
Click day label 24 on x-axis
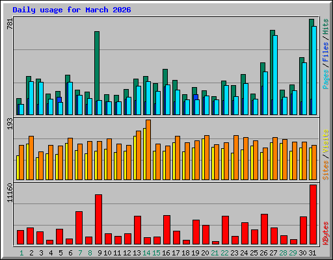244,253
